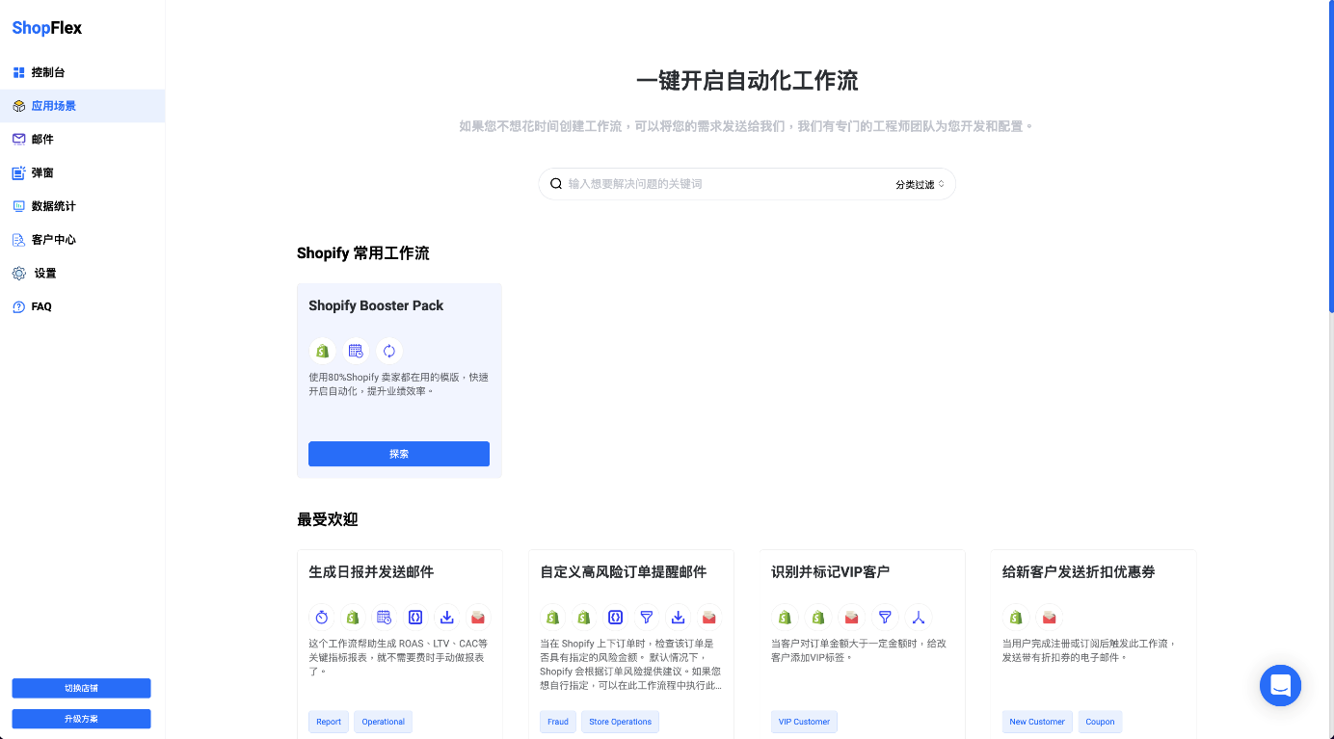Click the calendar schedule icon in Booster Pack card
1334x739 pixels.
coord(356,351)
